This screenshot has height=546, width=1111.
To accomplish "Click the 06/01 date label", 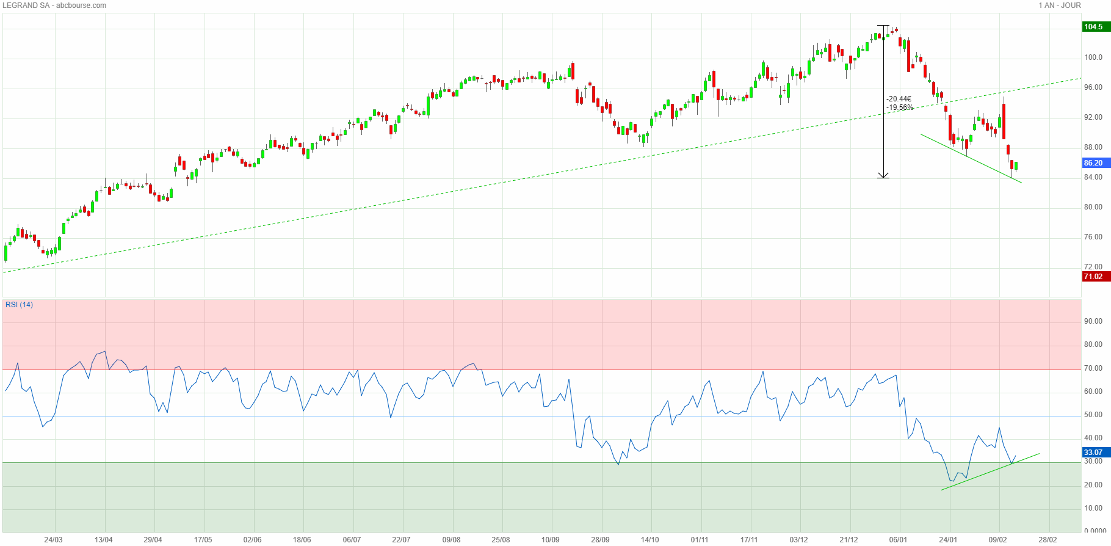I will [x=899, y=540].
